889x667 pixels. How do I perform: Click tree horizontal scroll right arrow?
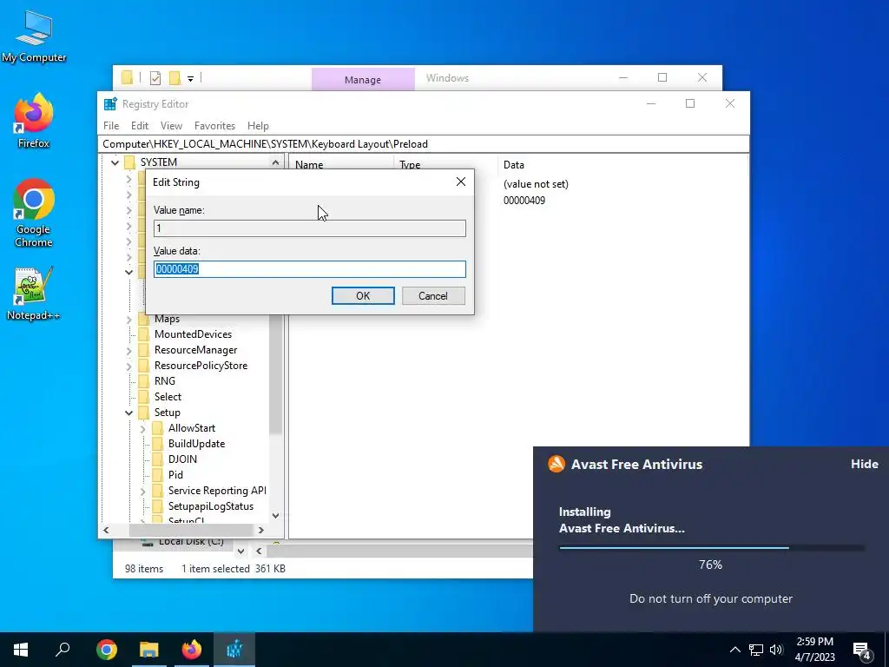pos(260,531)
